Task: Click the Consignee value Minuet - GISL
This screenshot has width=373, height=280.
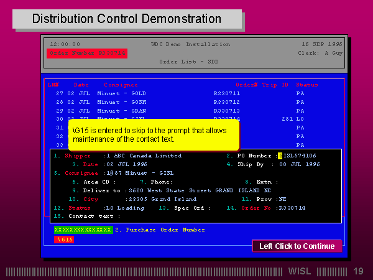Action: pos(140,173)
